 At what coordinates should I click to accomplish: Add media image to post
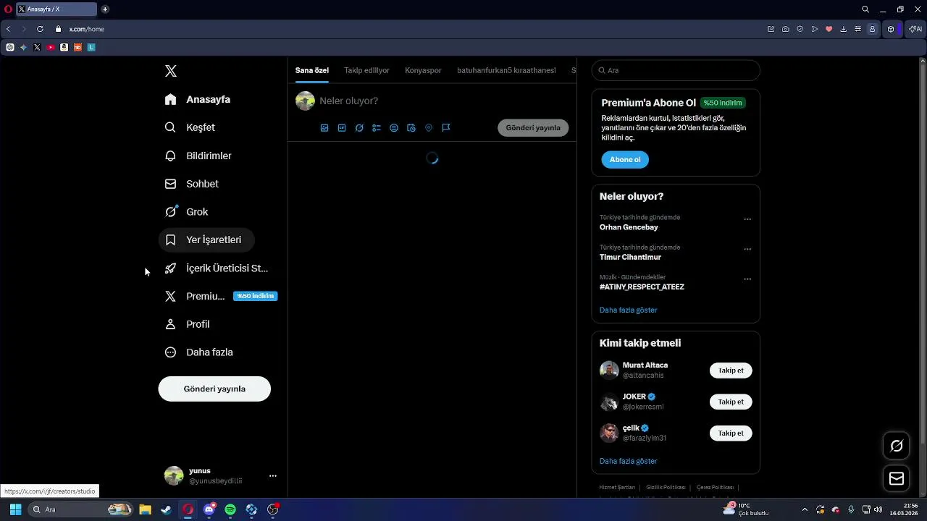click(324, 128)
